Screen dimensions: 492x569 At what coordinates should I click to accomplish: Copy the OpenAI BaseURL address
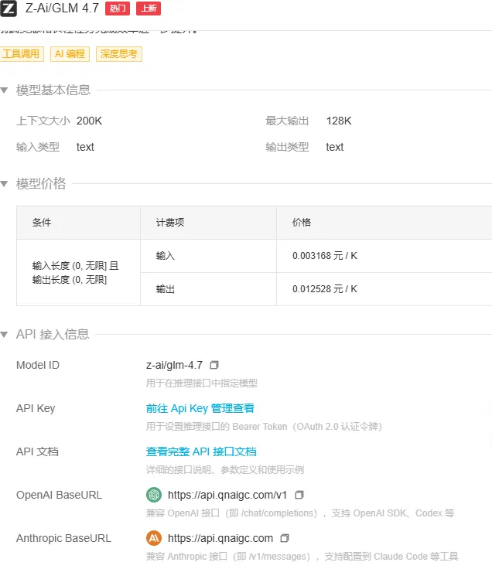tap(299, 495)
